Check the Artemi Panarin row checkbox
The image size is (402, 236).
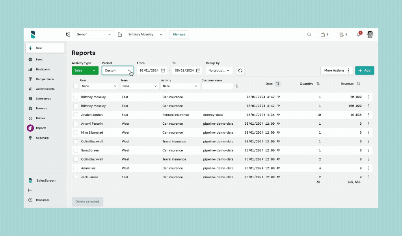76,124
